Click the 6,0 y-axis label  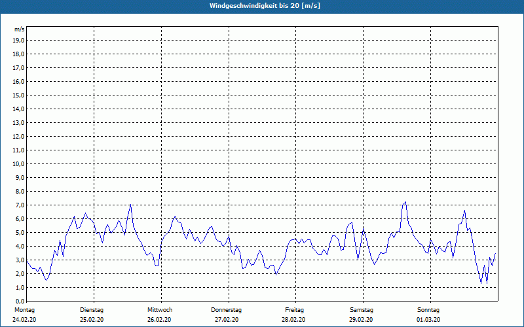point(20,218)
